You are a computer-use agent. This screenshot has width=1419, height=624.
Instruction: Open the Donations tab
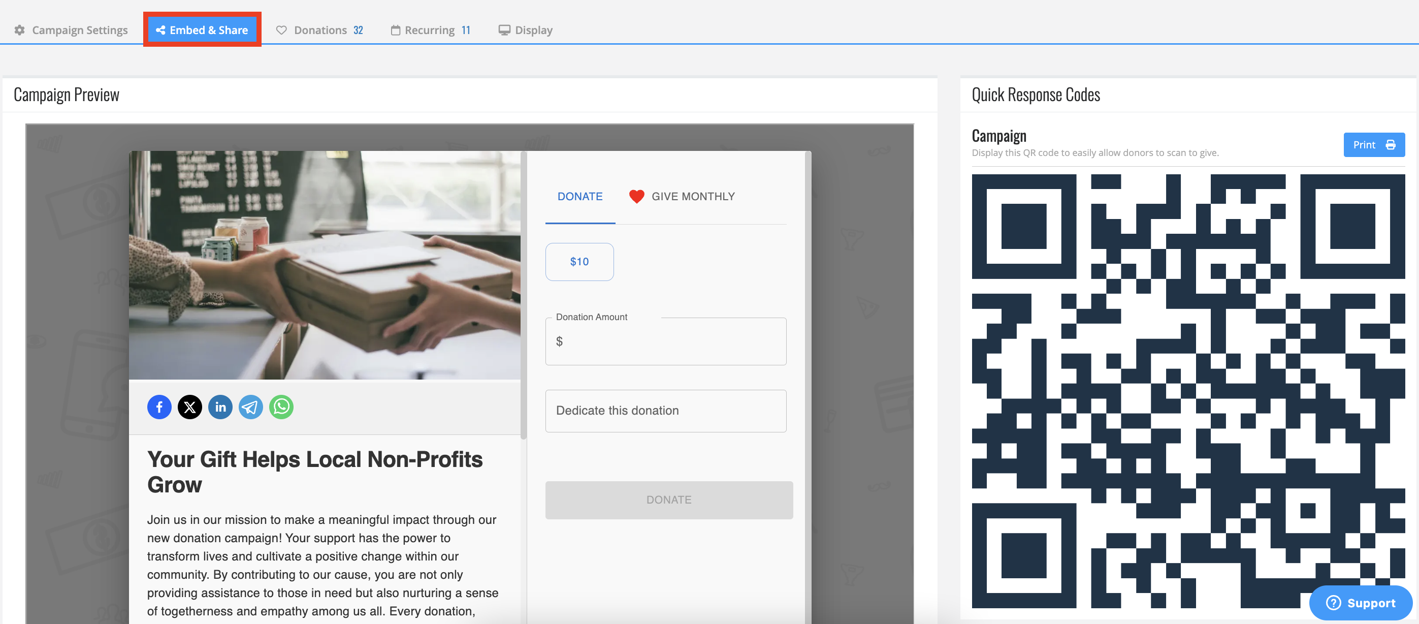coord(319,30)
